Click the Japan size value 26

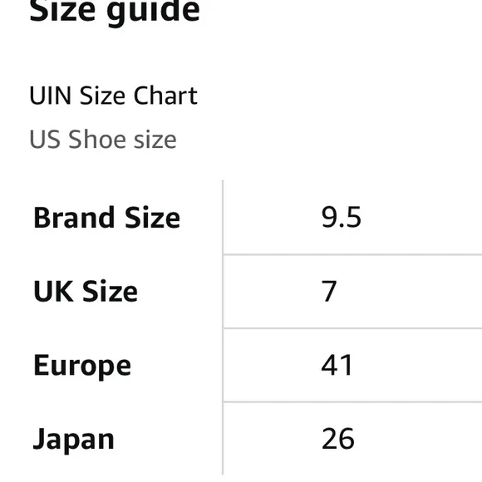[x=338, y=439]
